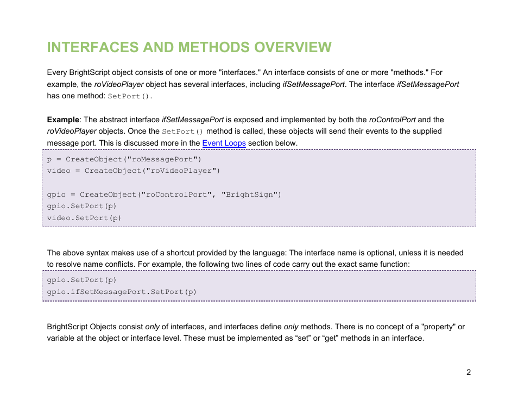Click gpio = CreateObject("roControlPort", "BrightSign") line
The width and height of the screenshot is (518, 401).
click(164, 194)
